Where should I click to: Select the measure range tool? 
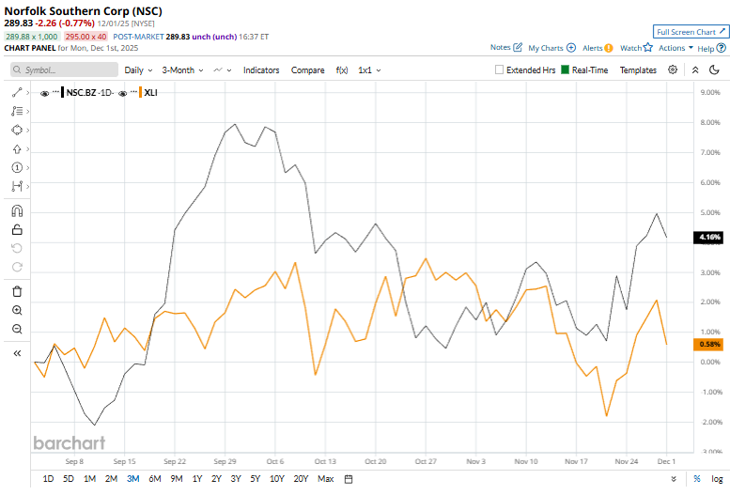(x=17, y=186)
